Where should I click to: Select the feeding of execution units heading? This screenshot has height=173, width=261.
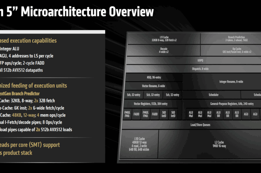[x=33, y=85]
